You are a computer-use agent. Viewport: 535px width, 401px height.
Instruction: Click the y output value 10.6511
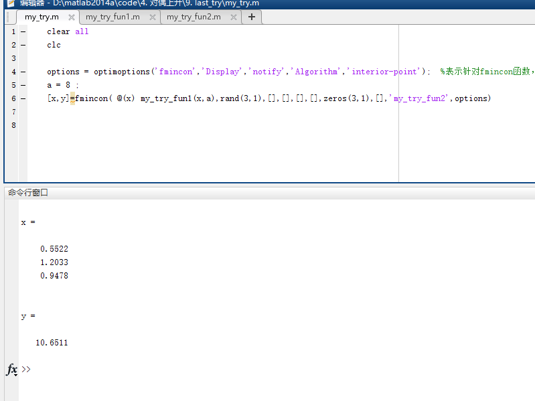pyautogui.click(x=52, y=343)
